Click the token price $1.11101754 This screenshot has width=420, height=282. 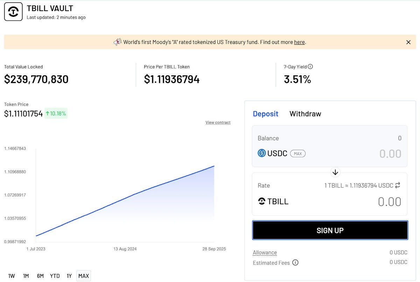23,114
